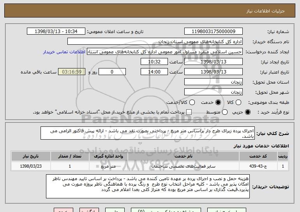Click the سایر فعالیت‌های تخصصی ساختمان cell
This screenshot has width=300, height=212.
point(183,166)
